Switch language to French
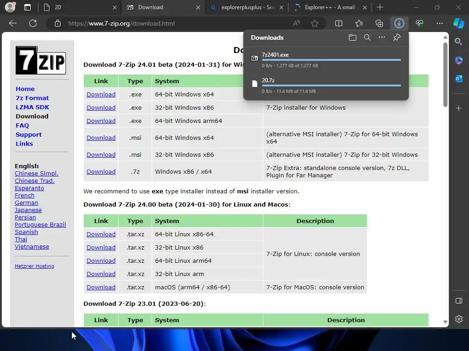Viewport: 469px width, 351px height. tap(25, 196)
